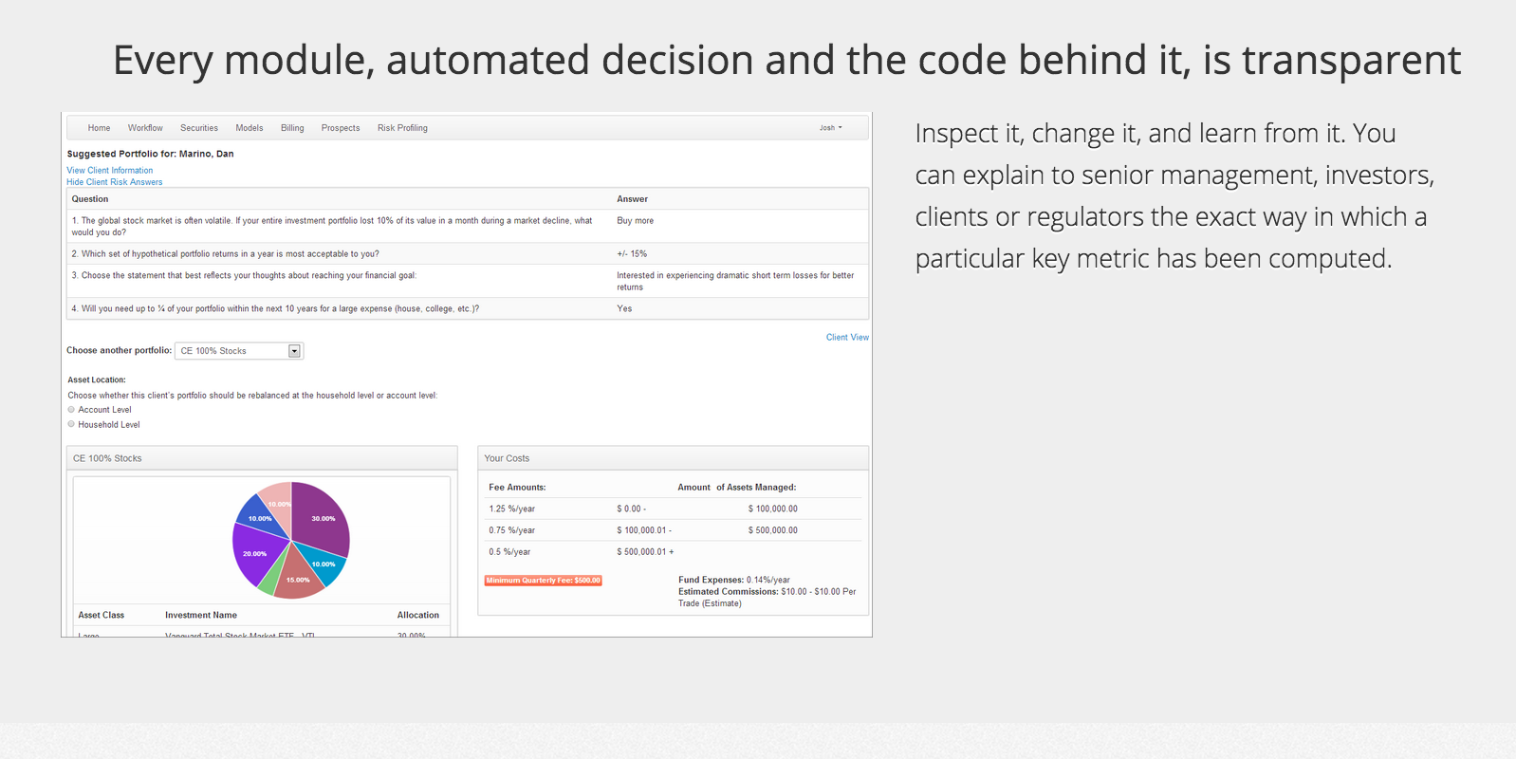Click the Allocation column header
The image size is (1516, 759).
click(417, 616)
